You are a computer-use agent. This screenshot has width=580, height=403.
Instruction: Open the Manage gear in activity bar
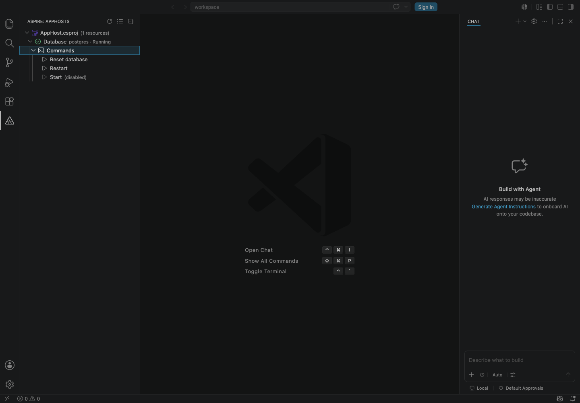(x=10, y=384)
